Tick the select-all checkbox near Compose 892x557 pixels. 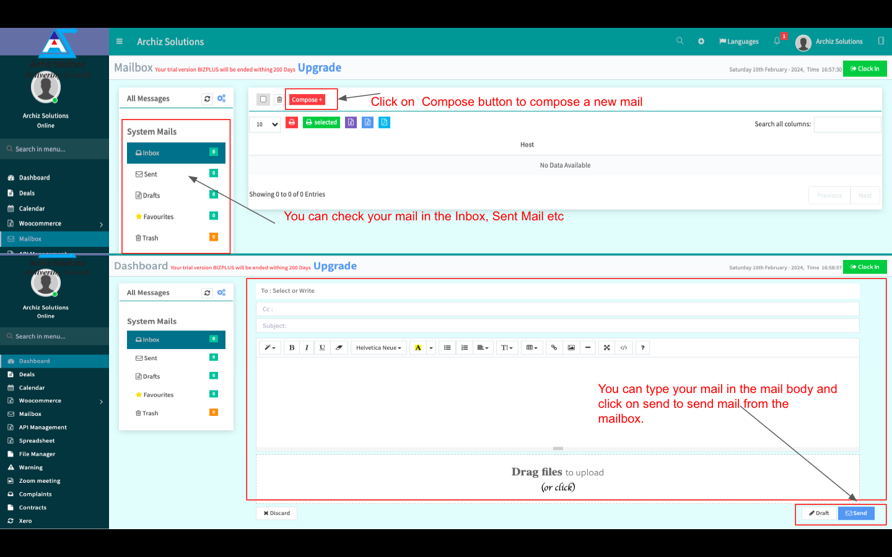pos(263,99)
